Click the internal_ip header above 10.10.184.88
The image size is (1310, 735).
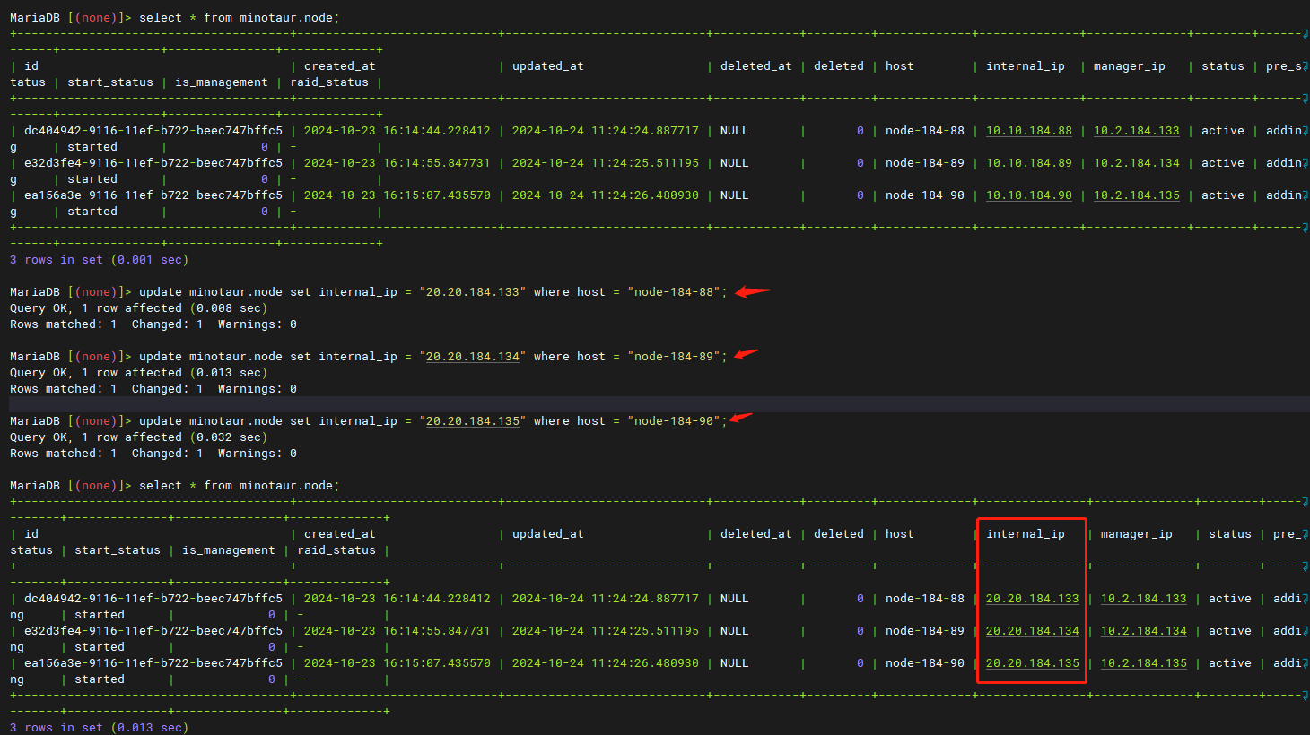coord(1026,66)
